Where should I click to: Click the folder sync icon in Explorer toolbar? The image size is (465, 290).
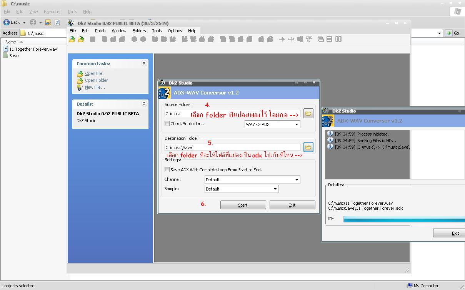tap(57, 22)
